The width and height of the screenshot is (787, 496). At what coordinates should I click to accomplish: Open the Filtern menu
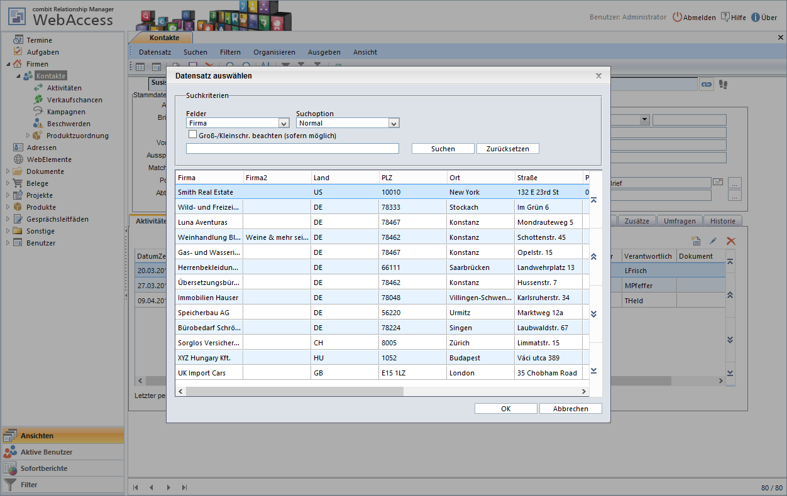click(230, 52)
